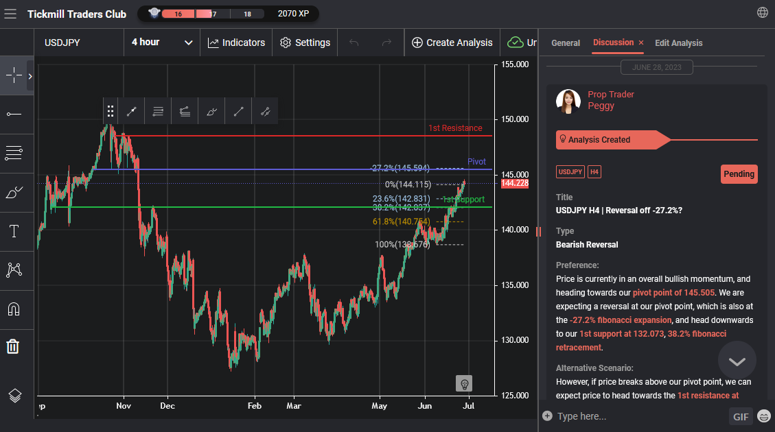The height and width of the screenshot is (432, 775).
Task: Add attachment with plus icon in chat
Action: pos(547,416)
